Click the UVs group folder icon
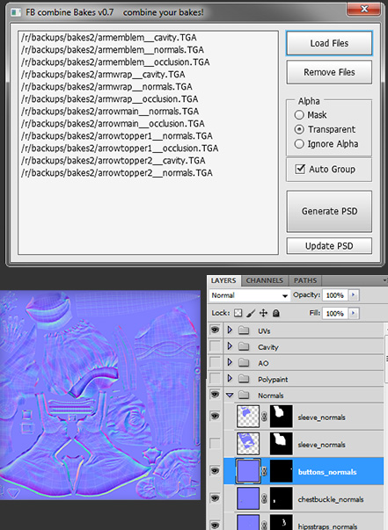 click(244, 330)
